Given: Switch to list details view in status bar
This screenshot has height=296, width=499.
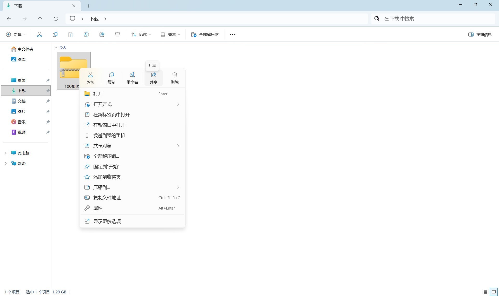Looking at the screenshot, I should coord(485,292).
